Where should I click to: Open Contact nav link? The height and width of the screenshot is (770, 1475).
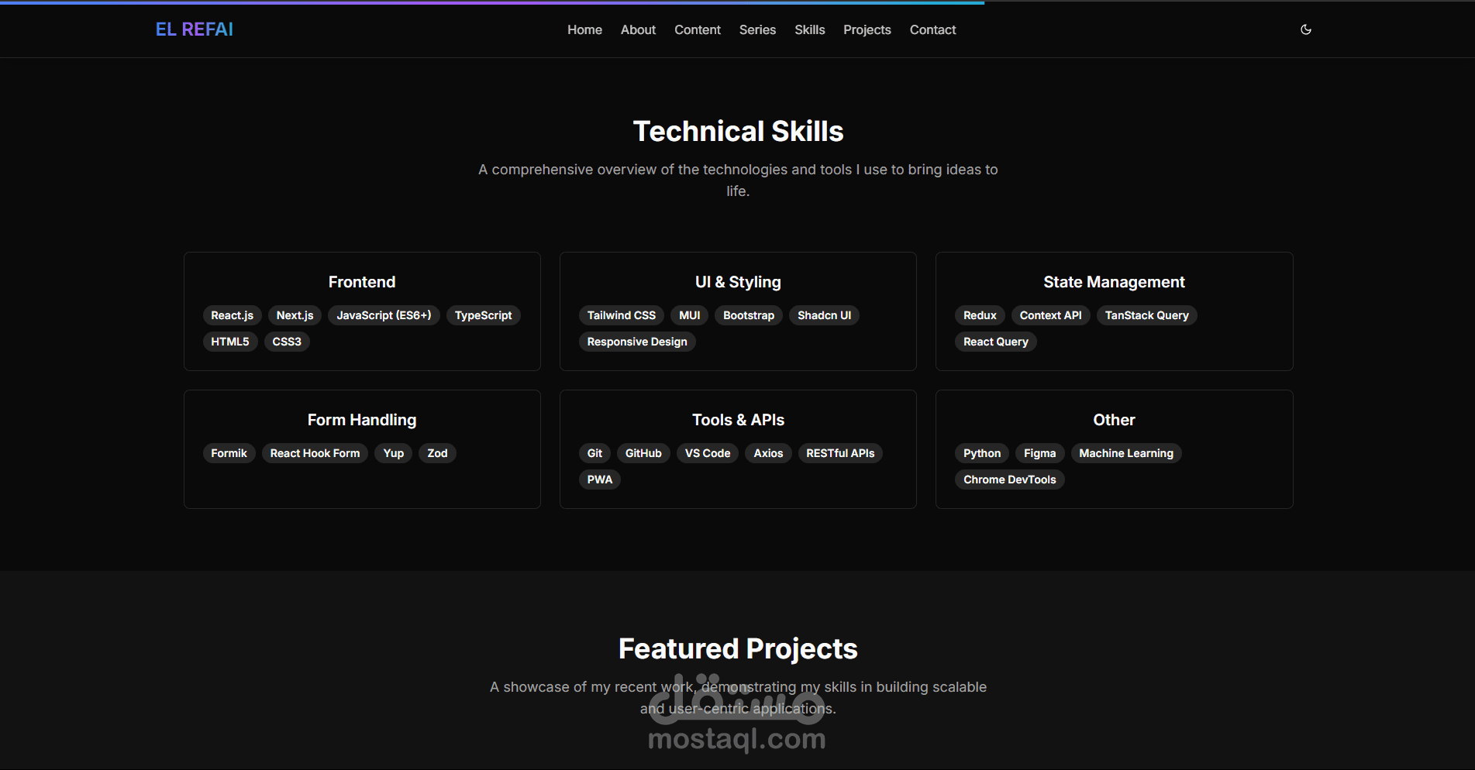pos(932,29)
